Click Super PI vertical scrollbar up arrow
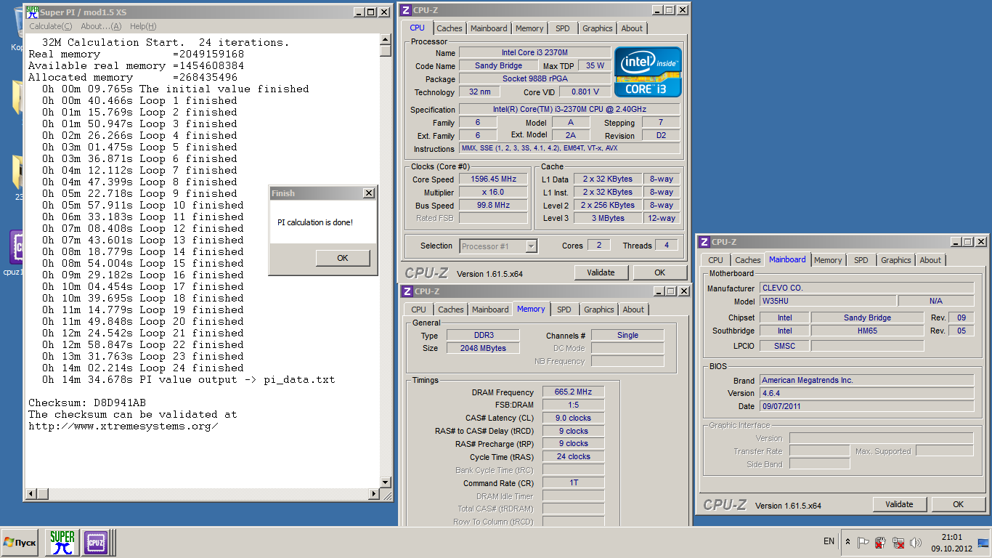992x558 pixels. pos(386,39)
